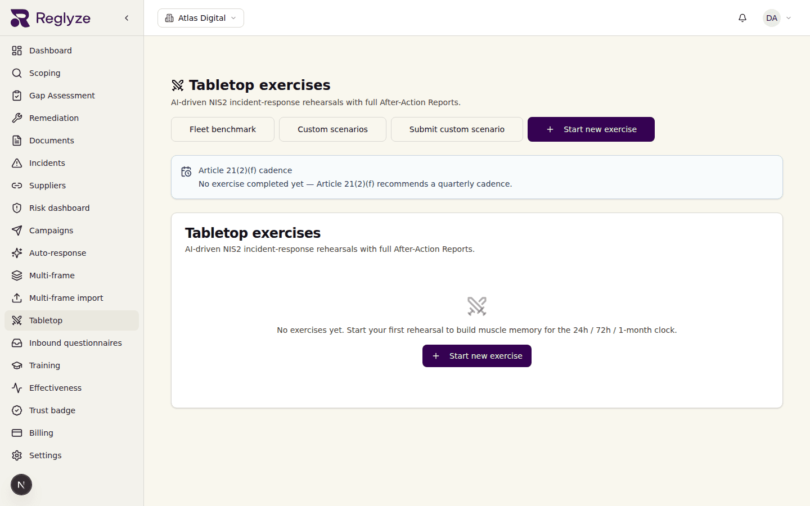The height and width of the screenshot is (506, 810).
Task: Click the Reglyze logo icon
Action: click(x=20, y=18)
